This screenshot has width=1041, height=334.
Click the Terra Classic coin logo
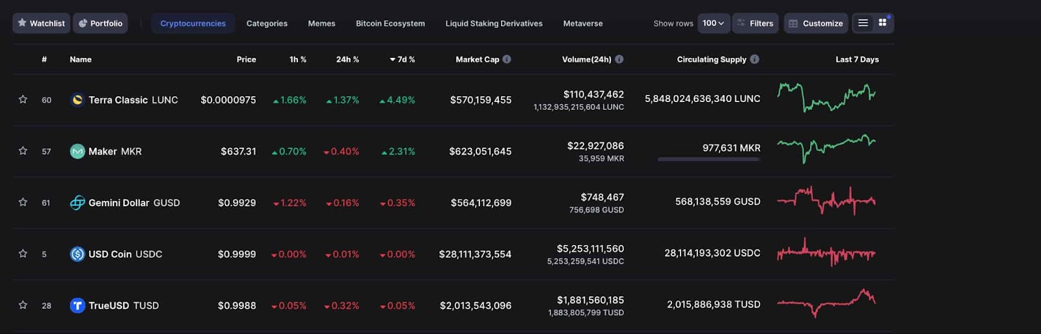[x=77, y=99]
